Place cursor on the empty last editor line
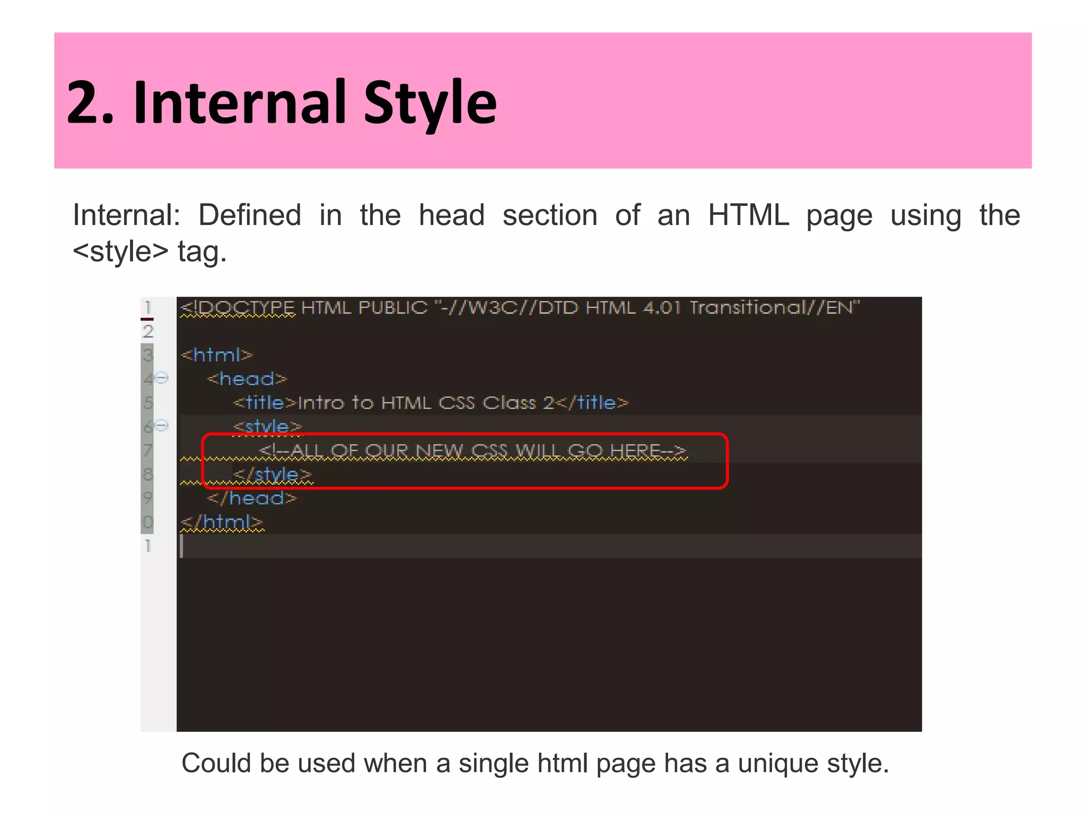 (549, 546)
